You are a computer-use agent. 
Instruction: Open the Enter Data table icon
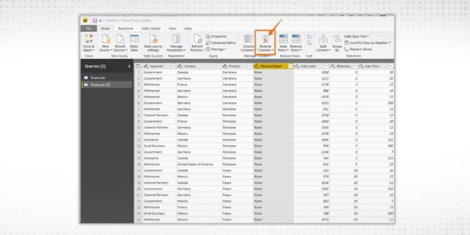134,39
